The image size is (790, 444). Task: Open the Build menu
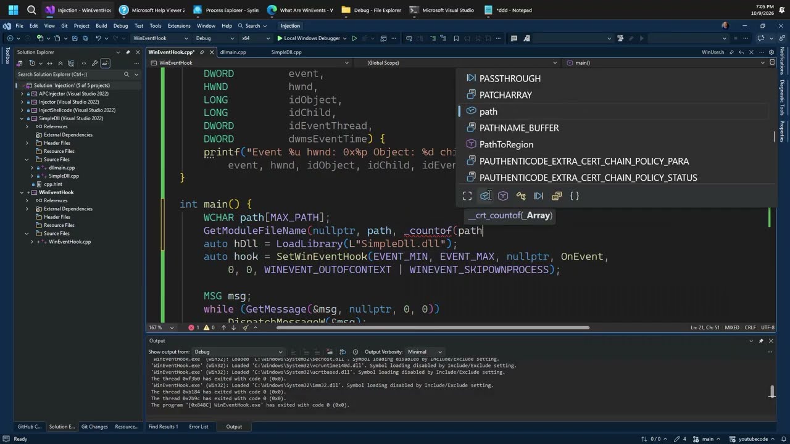click(101, 26)
